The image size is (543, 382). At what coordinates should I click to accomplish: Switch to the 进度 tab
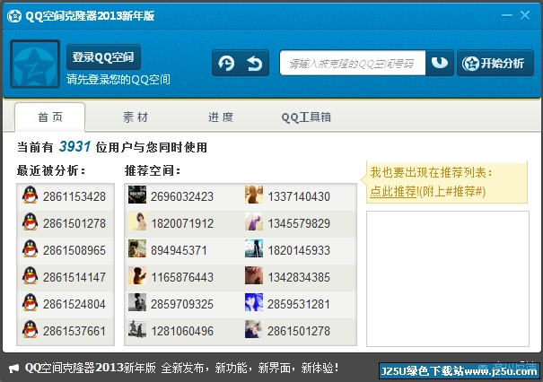pos(221,117)
